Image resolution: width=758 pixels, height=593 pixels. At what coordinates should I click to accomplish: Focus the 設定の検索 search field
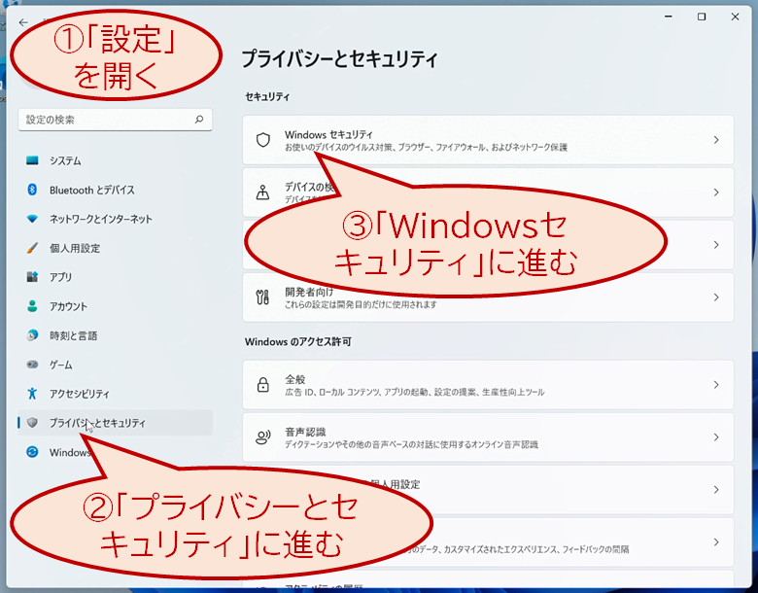pyautogui.click(x=115, y=120)
